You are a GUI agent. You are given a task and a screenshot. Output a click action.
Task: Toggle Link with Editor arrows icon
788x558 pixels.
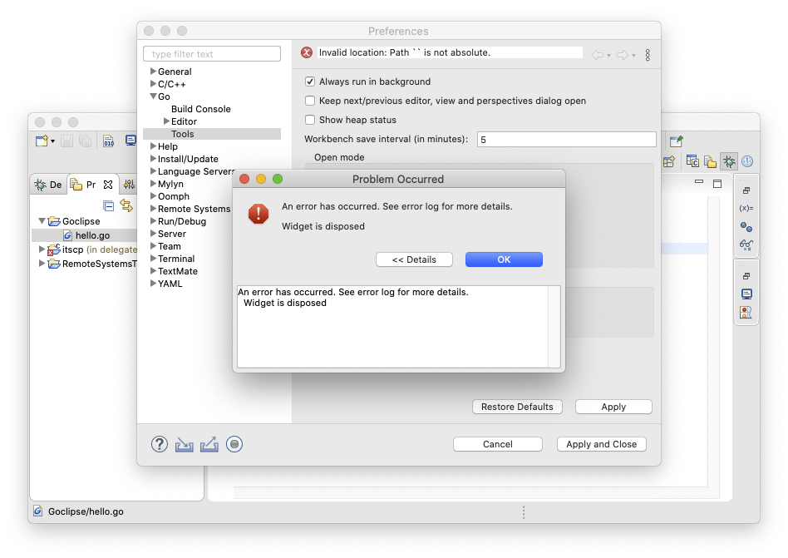pos(126,205)
